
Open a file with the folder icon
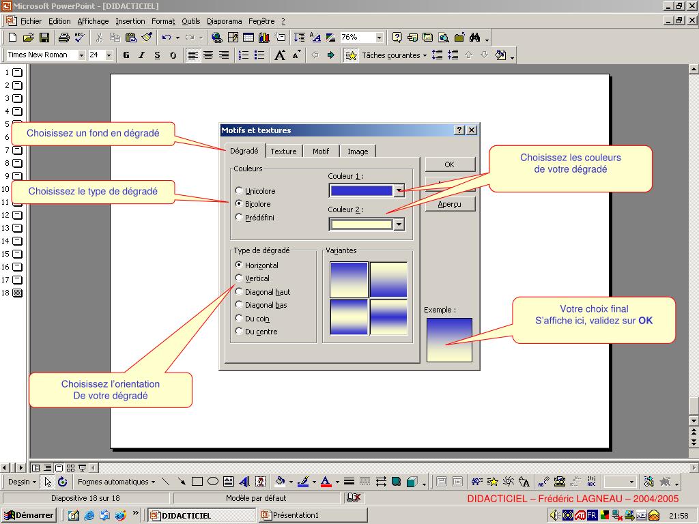point(28,38)
